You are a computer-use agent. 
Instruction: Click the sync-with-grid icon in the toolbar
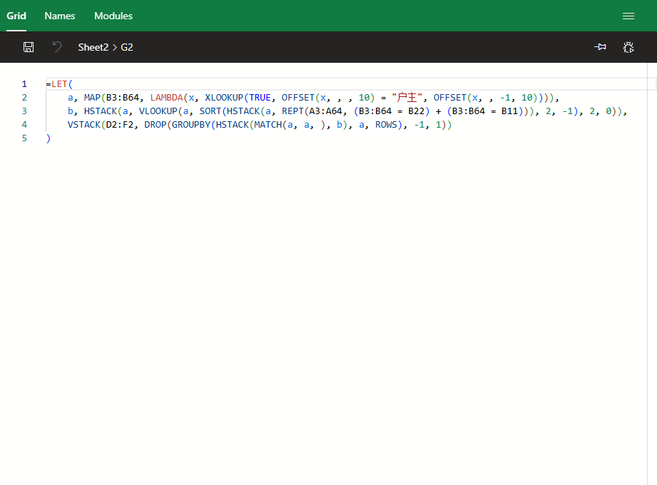(x=600, y=47)
